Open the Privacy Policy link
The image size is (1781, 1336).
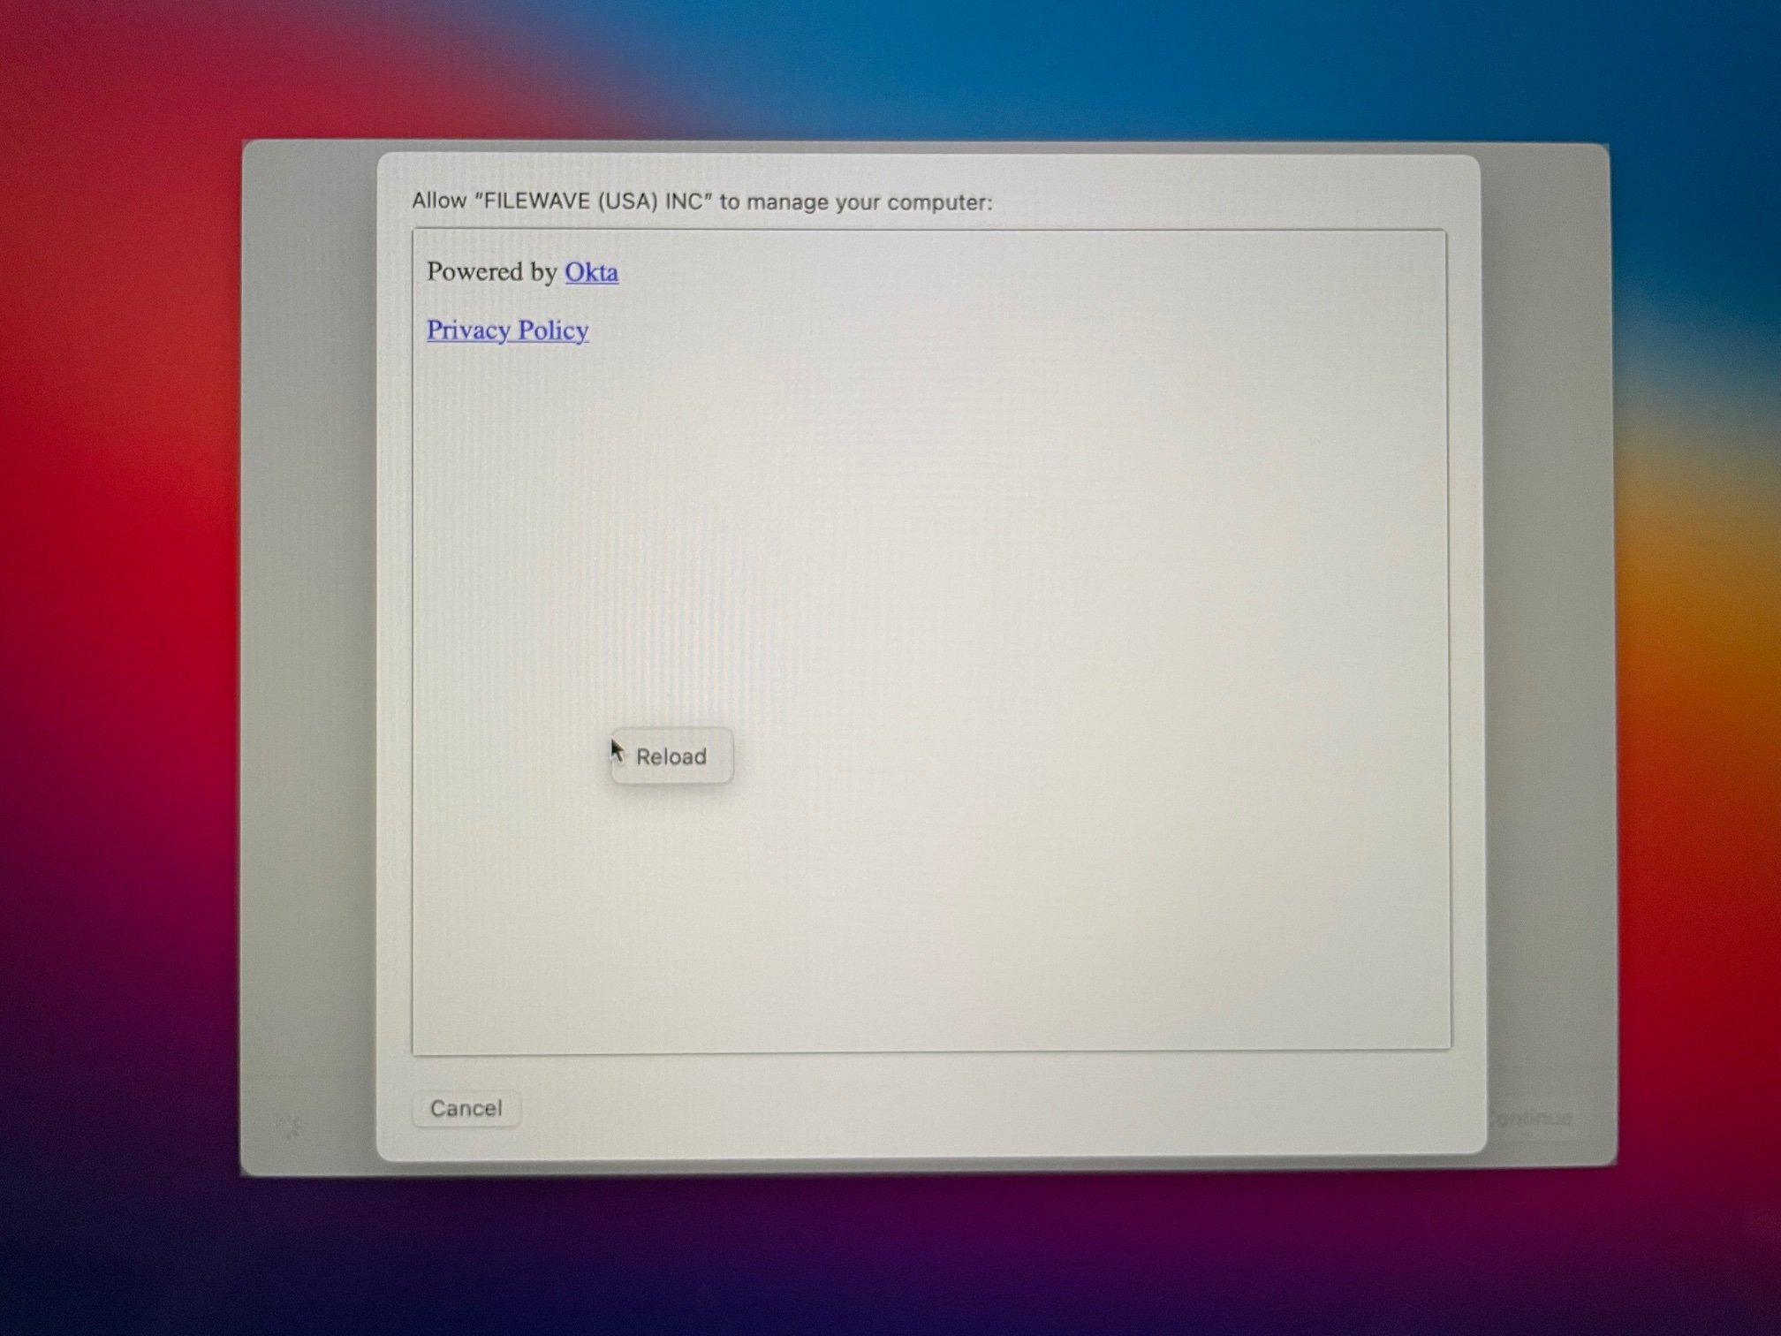point(508,330)
